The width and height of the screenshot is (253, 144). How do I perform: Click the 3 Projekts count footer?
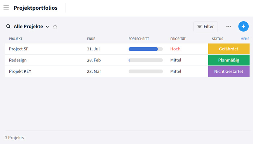[14, 138]
